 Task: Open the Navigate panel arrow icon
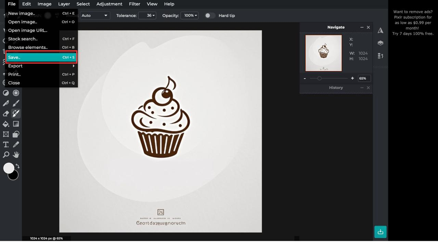coord(381,30)
